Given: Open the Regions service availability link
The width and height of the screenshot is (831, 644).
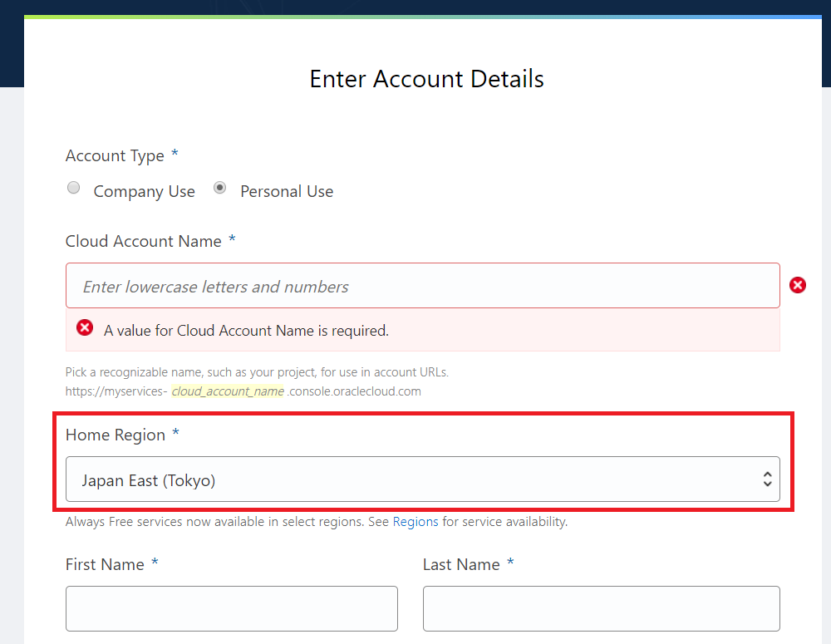Looking at the screenshot, I should 415,522.
